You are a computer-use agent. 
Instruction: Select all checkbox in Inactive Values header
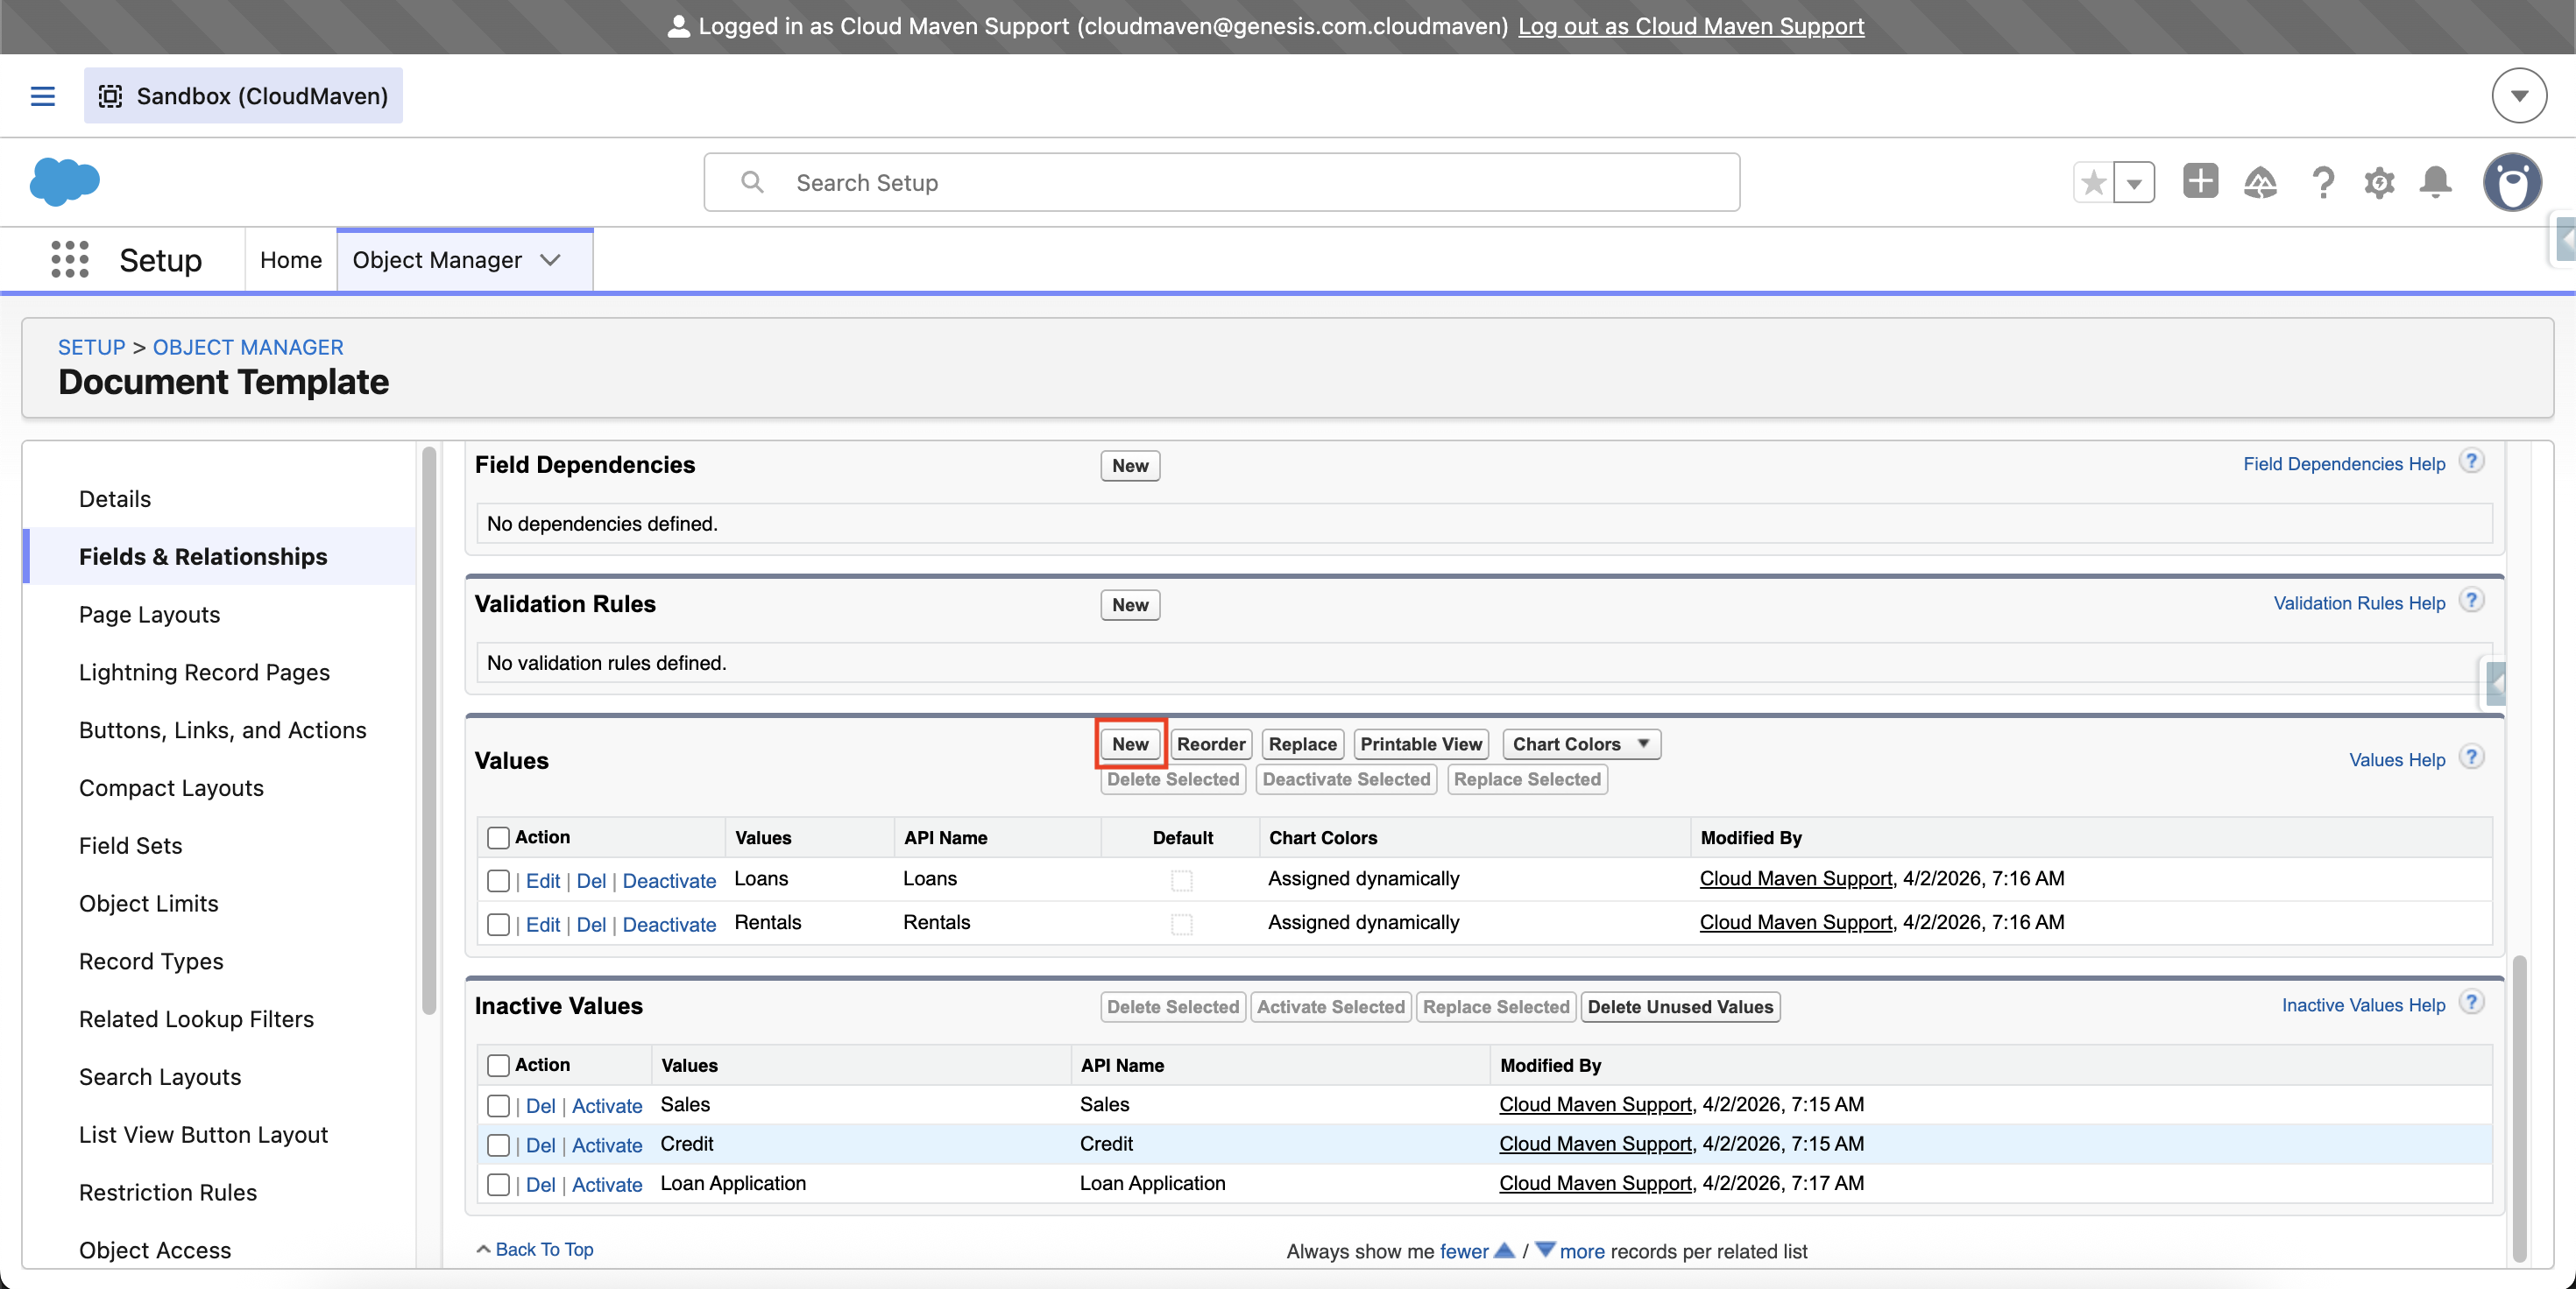click(x=498, y=1065)
